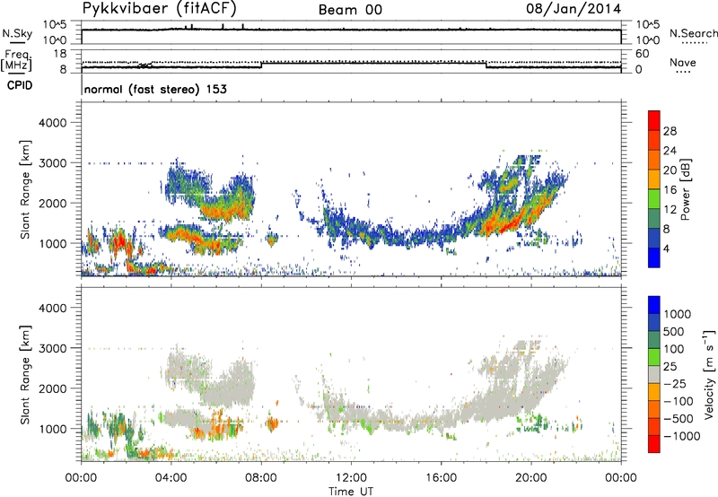This screenshot has width=718, height=497.
Task: Click the 'Beam 00' label
Action: pyautogui.click(x=350, y=10)
